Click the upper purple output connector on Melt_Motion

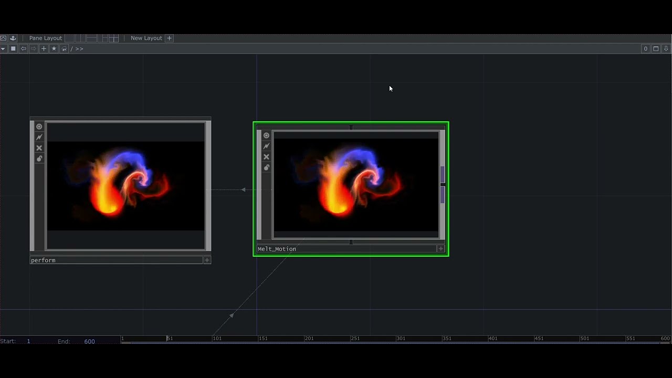tap(443, 175)
